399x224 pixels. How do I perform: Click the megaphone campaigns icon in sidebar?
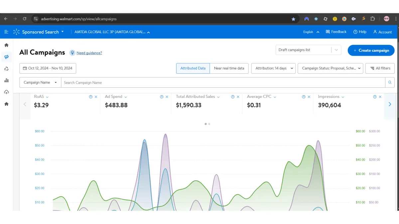(x=6, y=57)
